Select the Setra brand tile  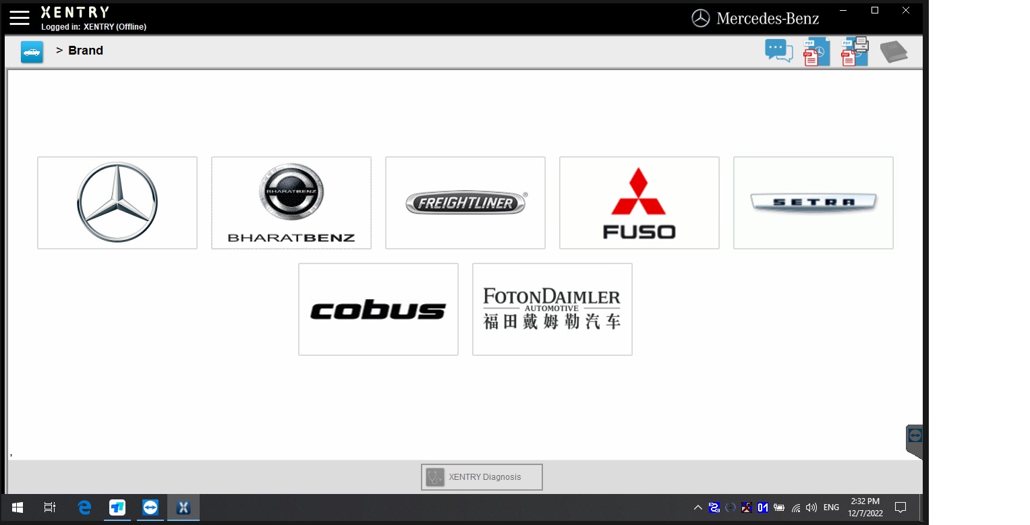[813, 203]
